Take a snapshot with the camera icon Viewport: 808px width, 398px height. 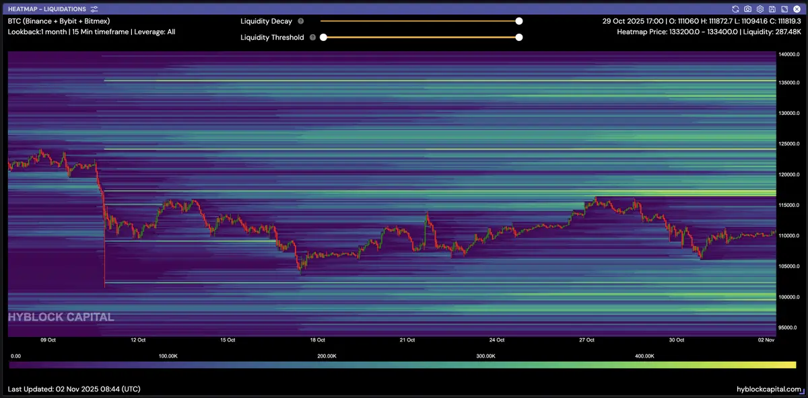point(748,9)
